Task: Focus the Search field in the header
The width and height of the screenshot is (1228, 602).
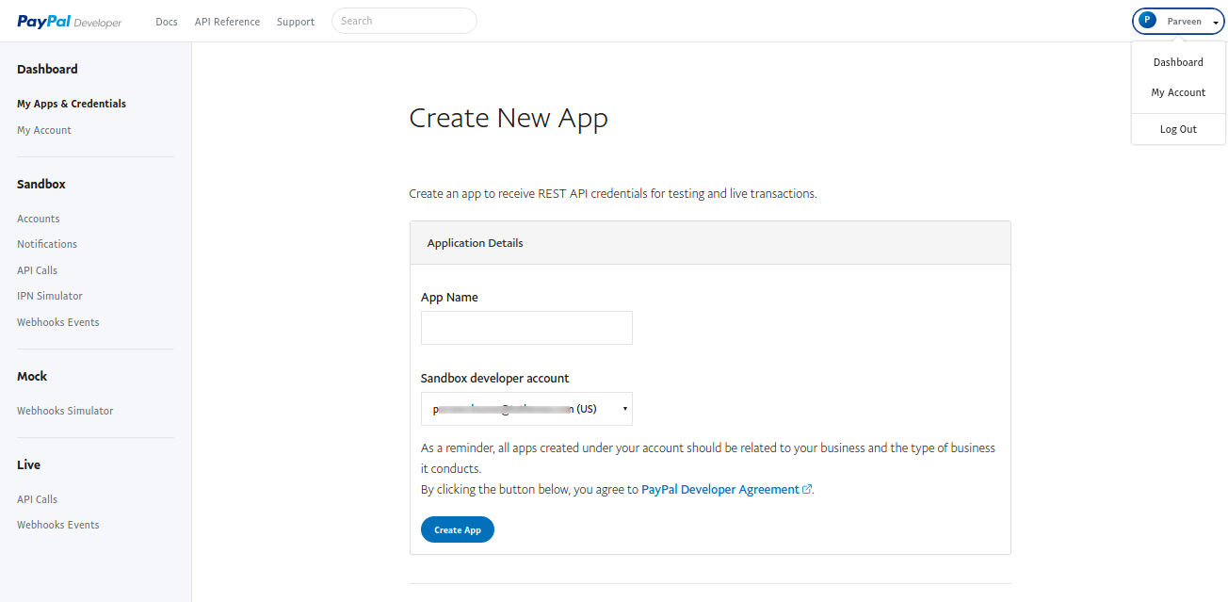Action: [x=404, y=21]
